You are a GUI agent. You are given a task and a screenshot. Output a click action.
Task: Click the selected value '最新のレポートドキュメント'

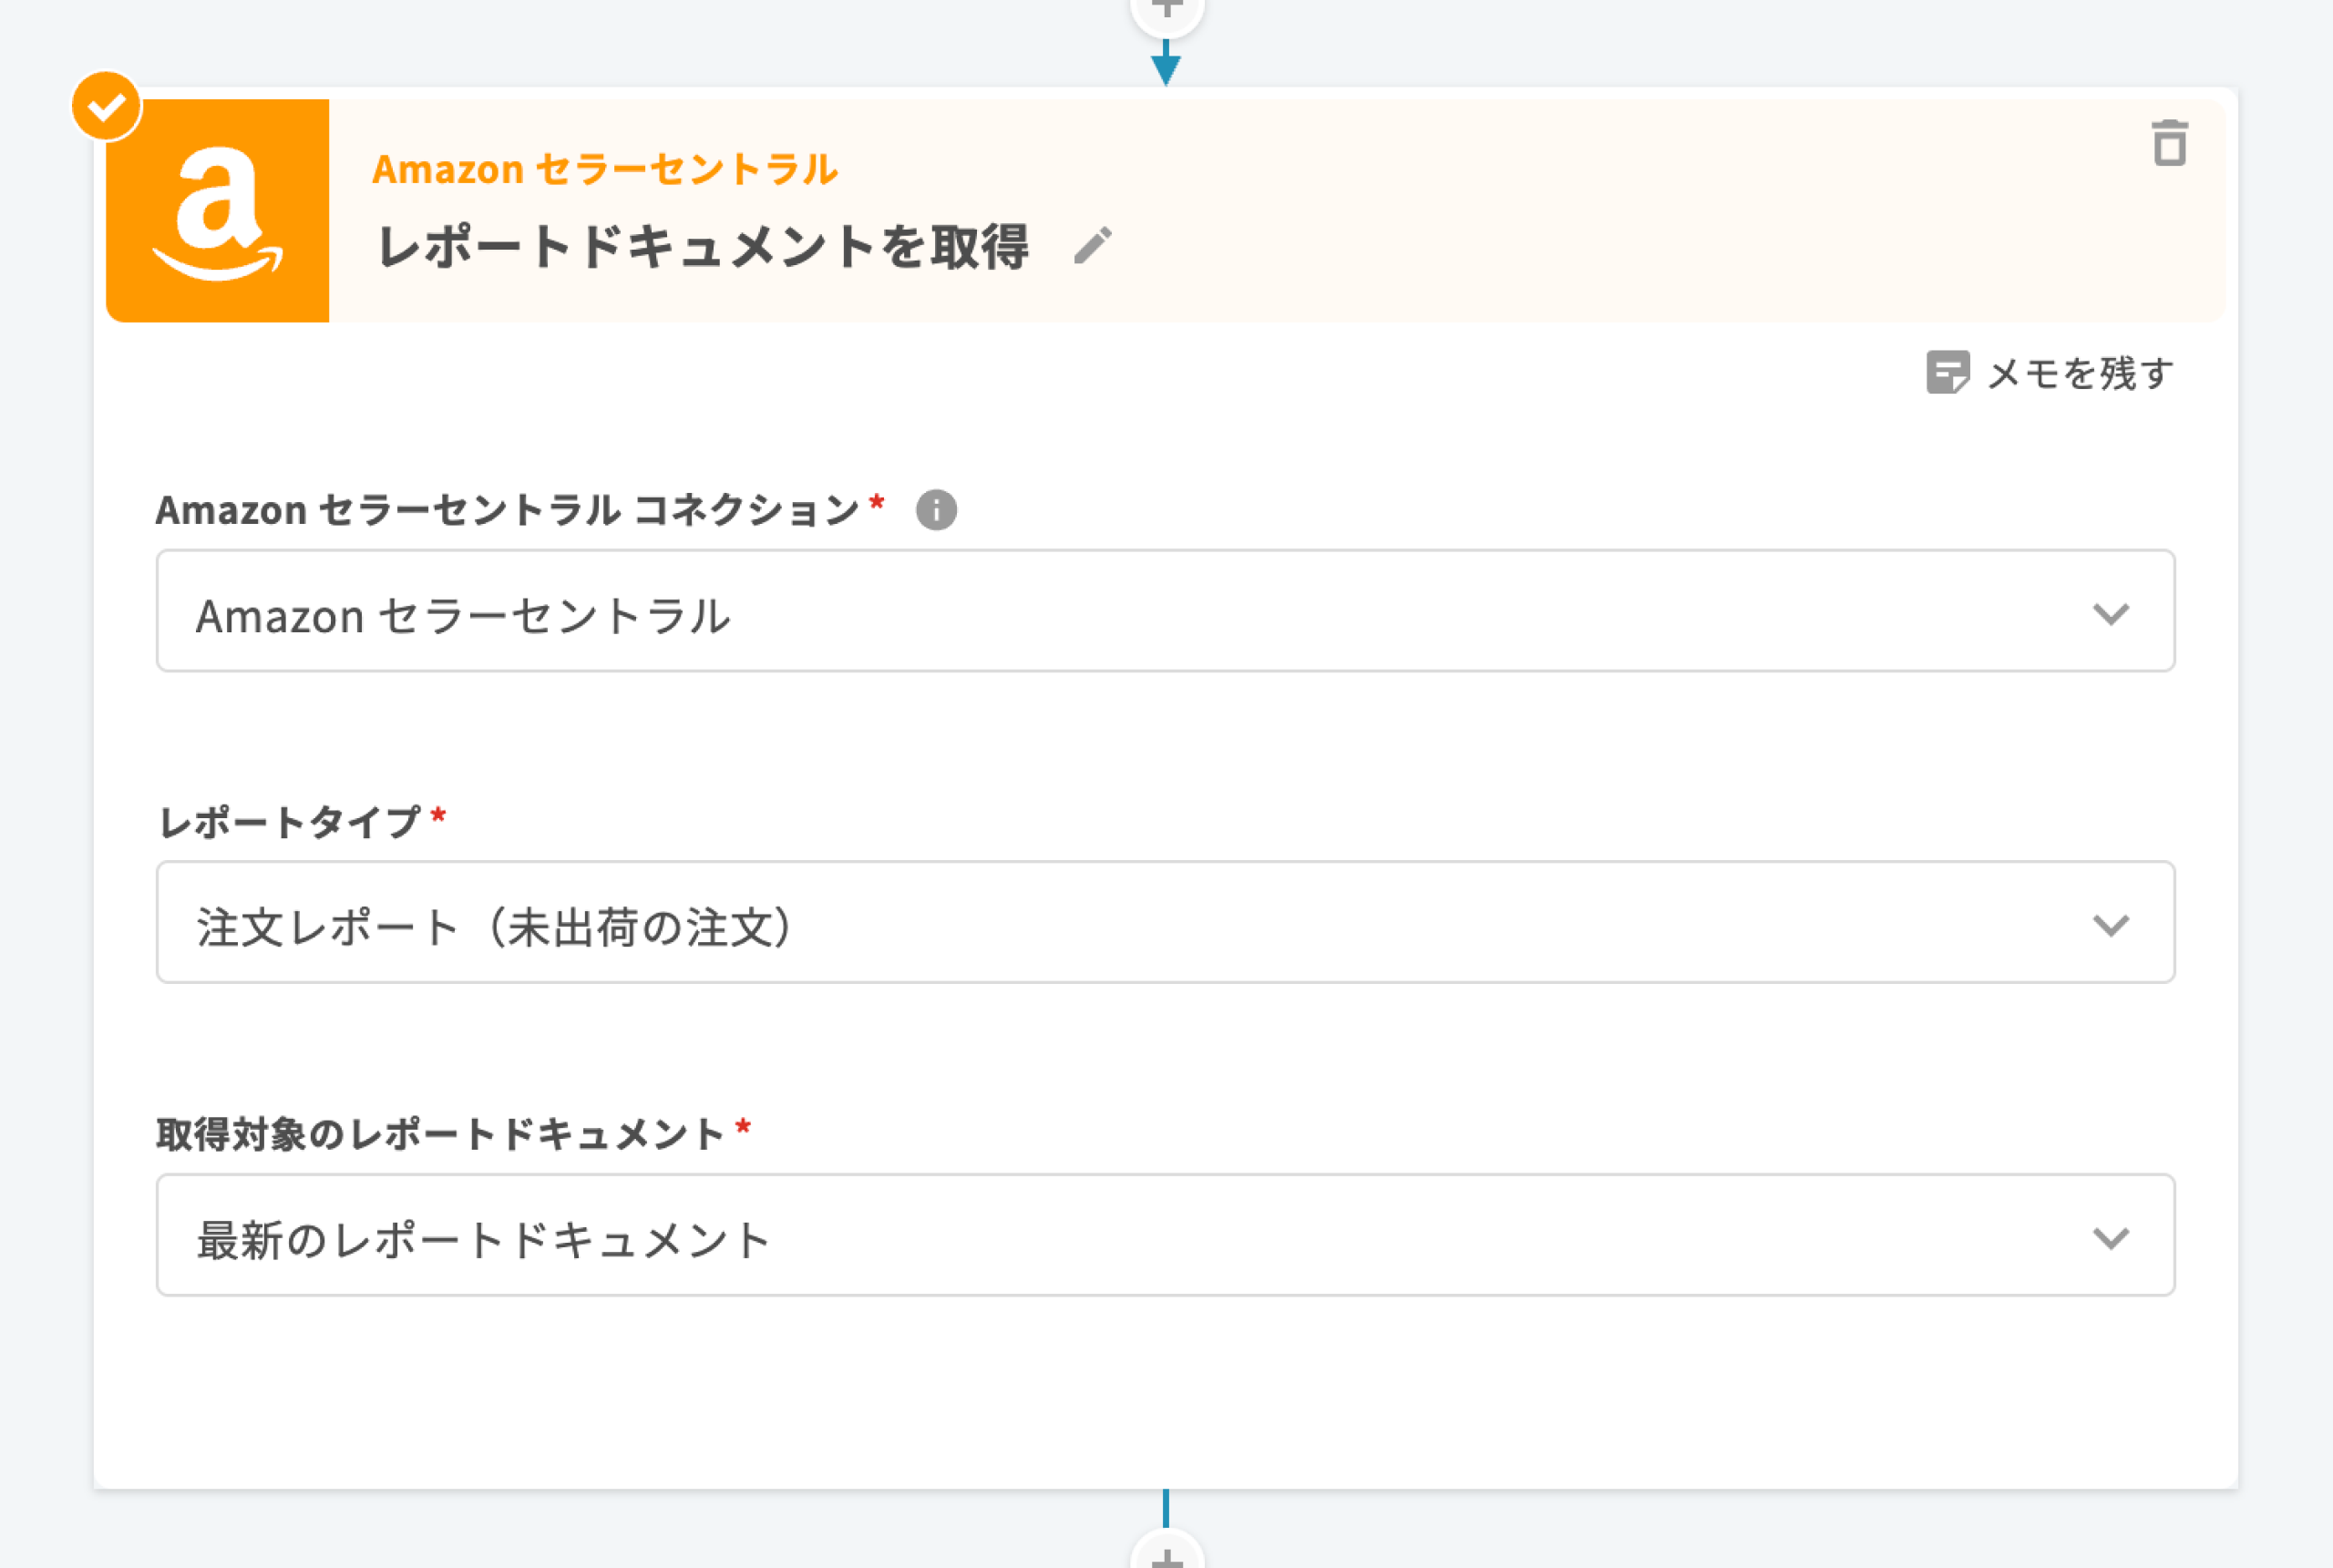point(483,1238)
